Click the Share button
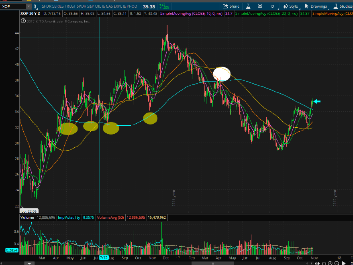 point(231,6)
